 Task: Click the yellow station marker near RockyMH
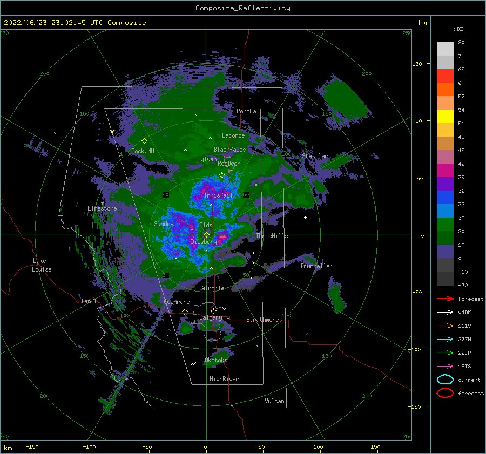click(x=144, y=141)
